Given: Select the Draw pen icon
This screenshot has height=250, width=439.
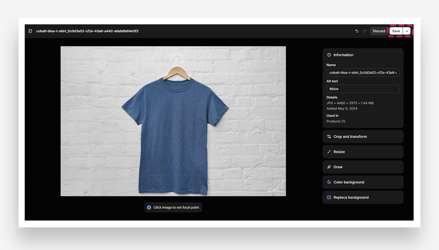Looking at the screenshot, I should click(x=329, y=167).
